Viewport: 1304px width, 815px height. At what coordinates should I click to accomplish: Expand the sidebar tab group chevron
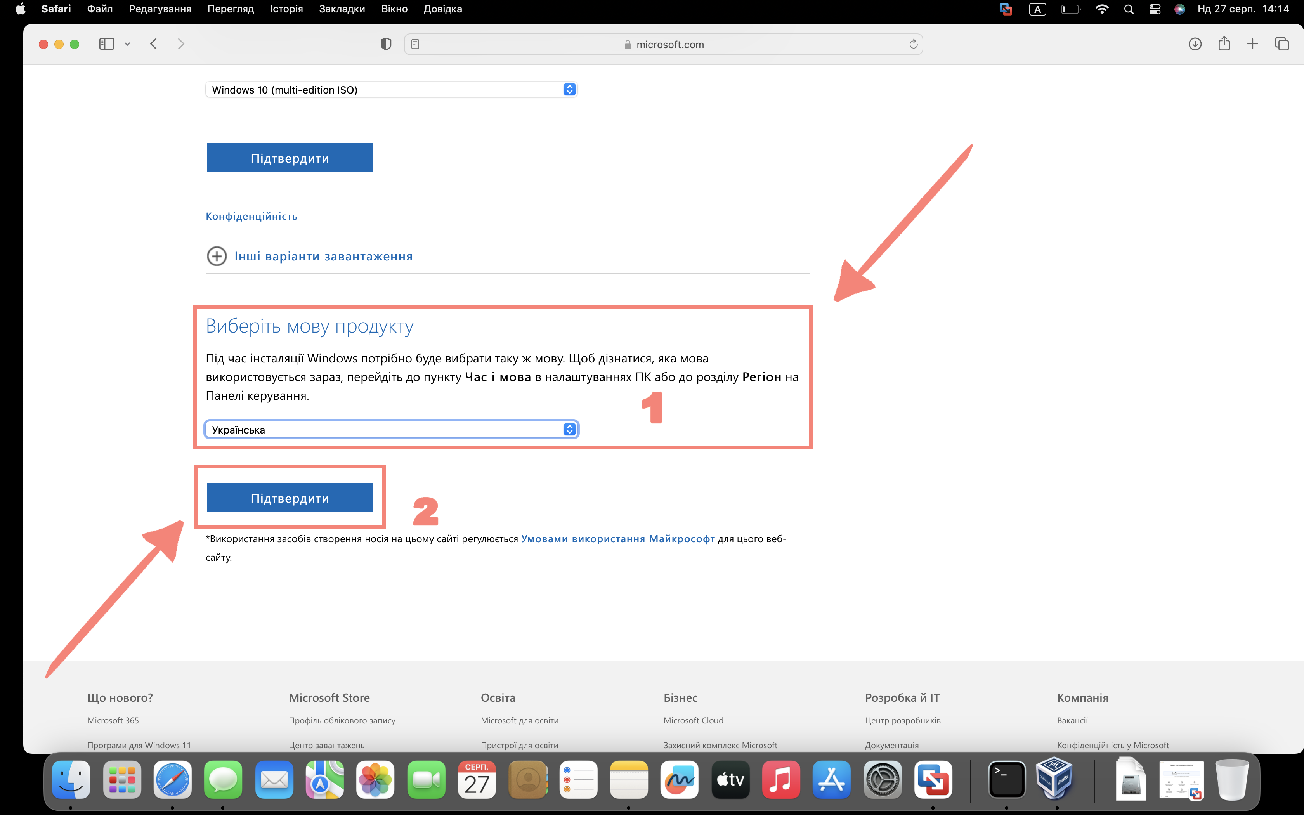pos(127,44)
